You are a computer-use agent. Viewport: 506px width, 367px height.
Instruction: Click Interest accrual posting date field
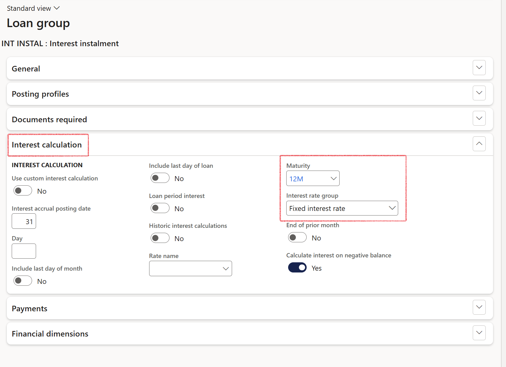pyautogui.click(x=24, y=221)
